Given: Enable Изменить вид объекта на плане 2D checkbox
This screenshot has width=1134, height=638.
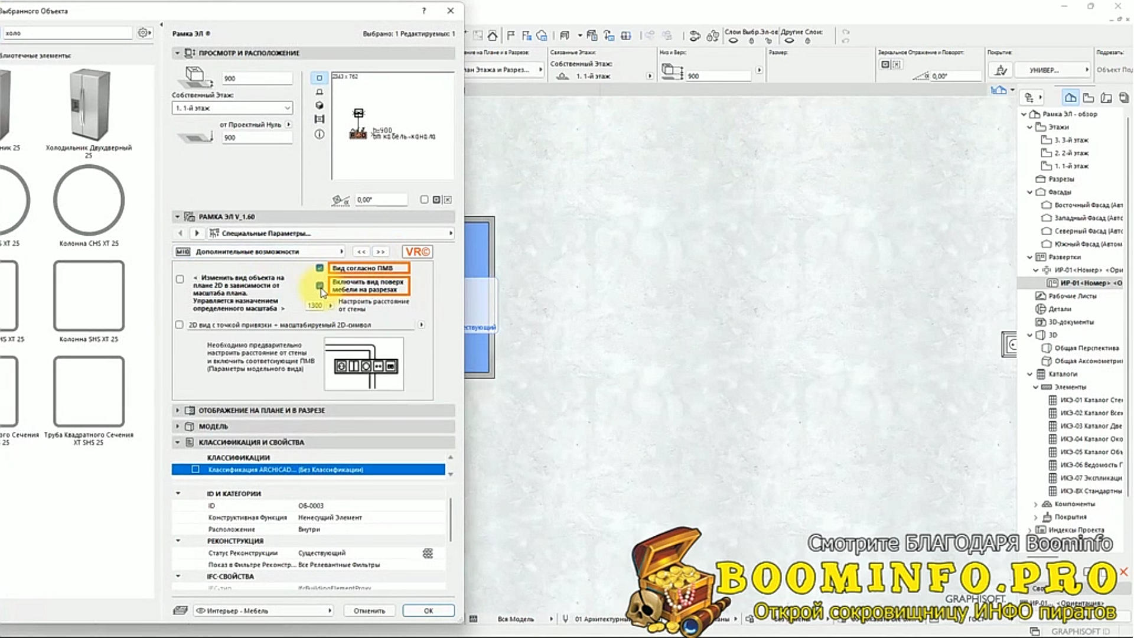Looking at the screenshot, I should [x=180, y=279].
